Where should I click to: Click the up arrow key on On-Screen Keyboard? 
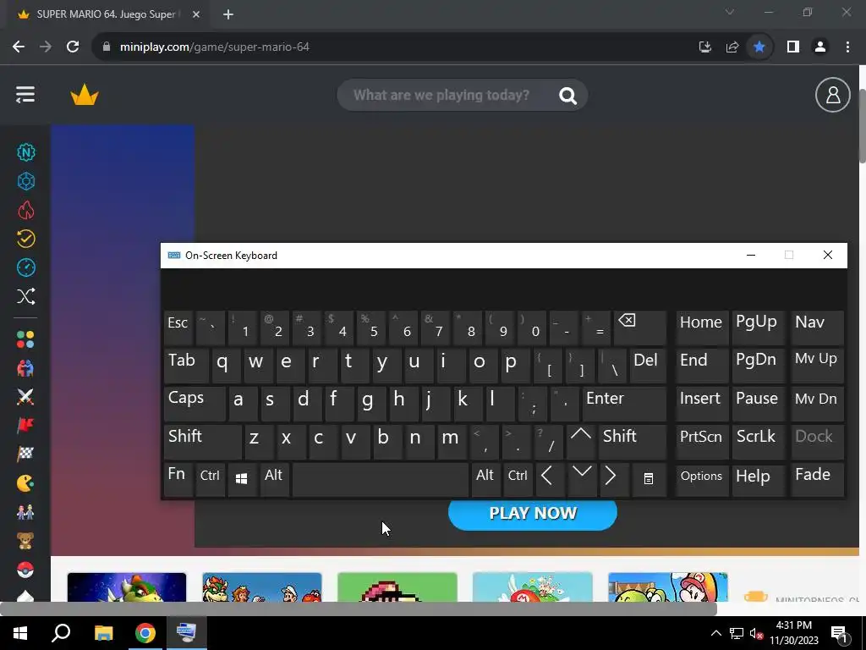(x=580, y=441)
